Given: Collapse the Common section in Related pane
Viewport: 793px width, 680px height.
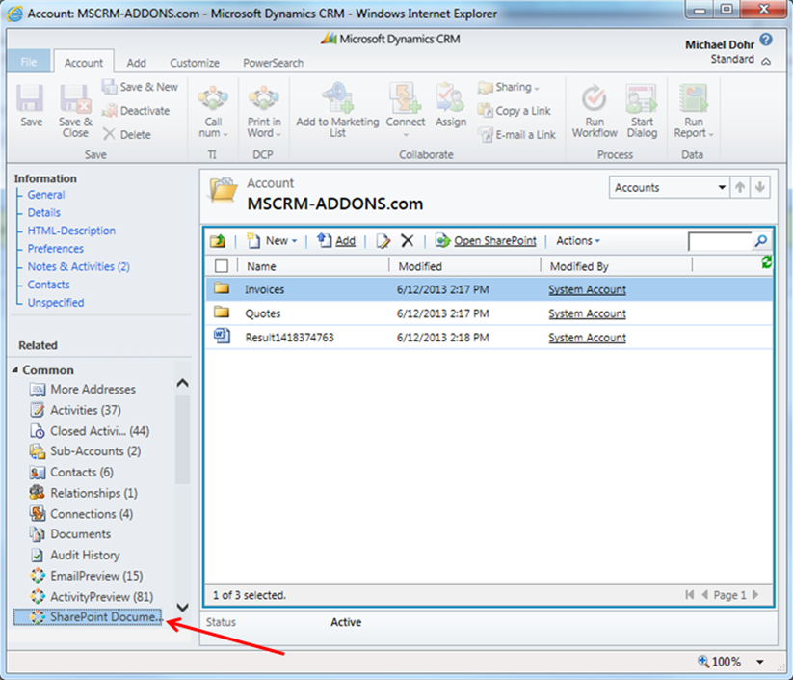Looking at the screenshot, I should tap(14, 369).
